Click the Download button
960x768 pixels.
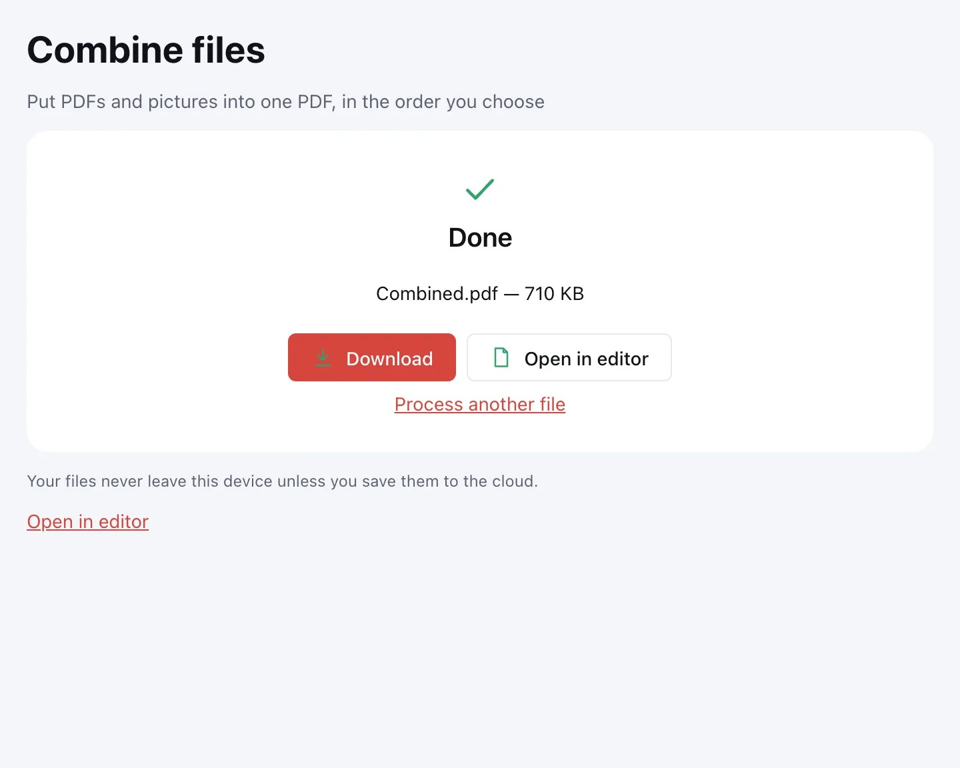coord(372,357)
